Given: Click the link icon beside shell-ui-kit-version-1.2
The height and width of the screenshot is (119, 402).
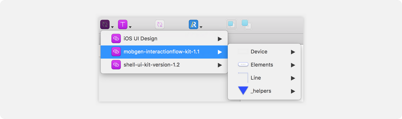Looking at the screenshot, I should tap(116, 65).
